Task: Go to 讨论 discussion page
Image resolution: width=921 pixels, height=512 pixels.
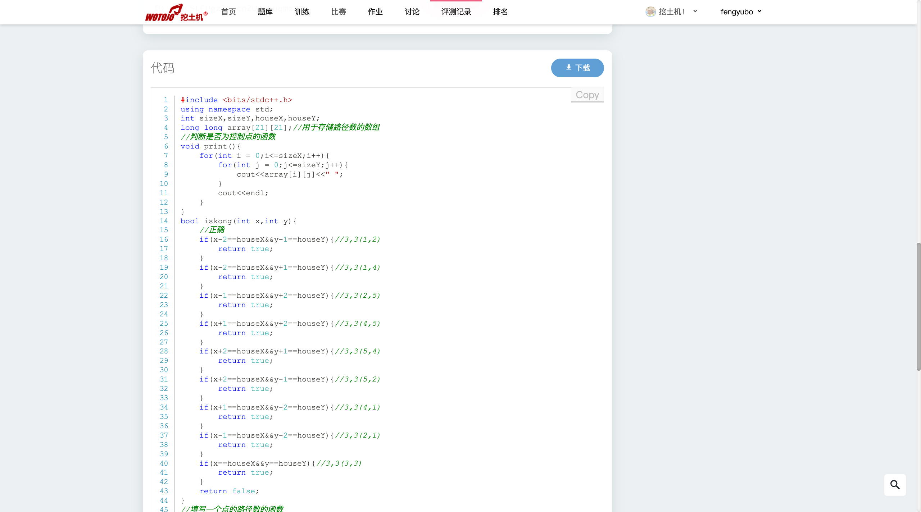Action: pos(412,12)
